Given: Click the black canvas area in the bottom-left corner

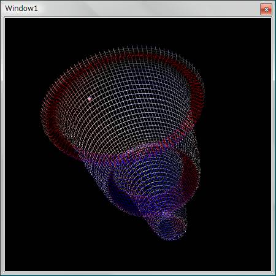Looking at the screenshot, I should pos(31,245).
